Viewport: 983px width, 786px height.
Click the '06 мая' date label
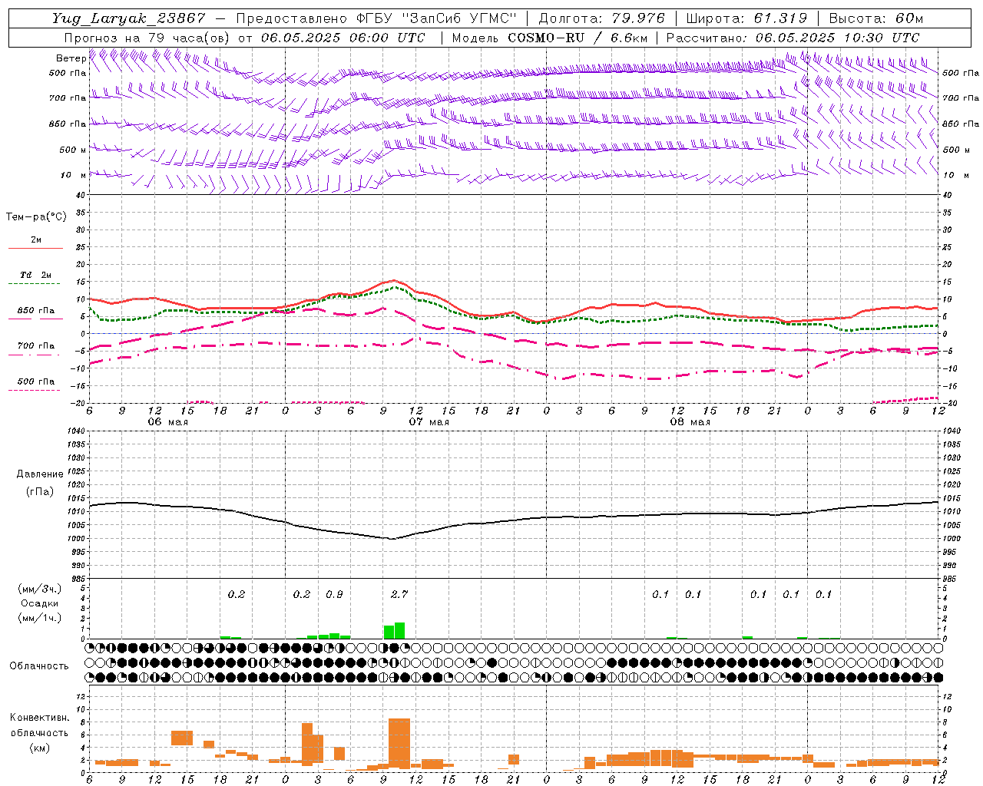pos(168,422)
